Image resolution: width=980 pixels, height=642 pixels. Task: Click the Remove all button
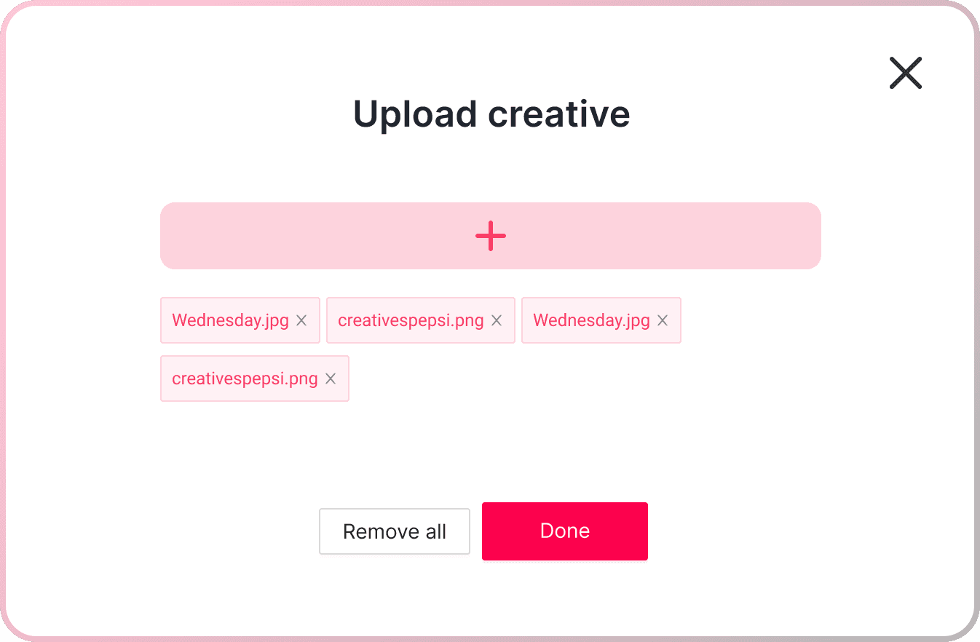[395, 531]
